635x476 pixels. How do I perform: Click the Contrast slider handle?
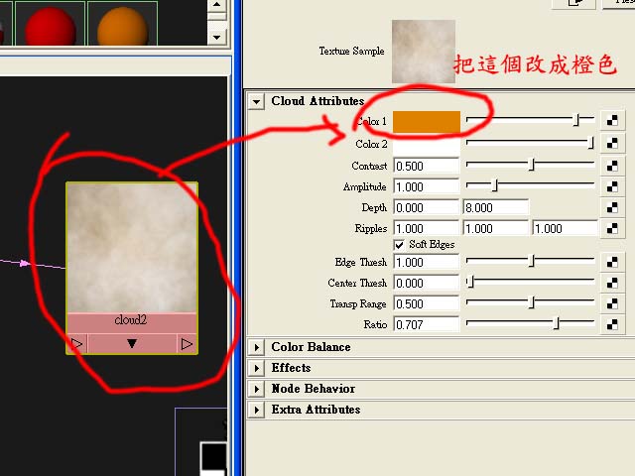[x=532, y=165]
